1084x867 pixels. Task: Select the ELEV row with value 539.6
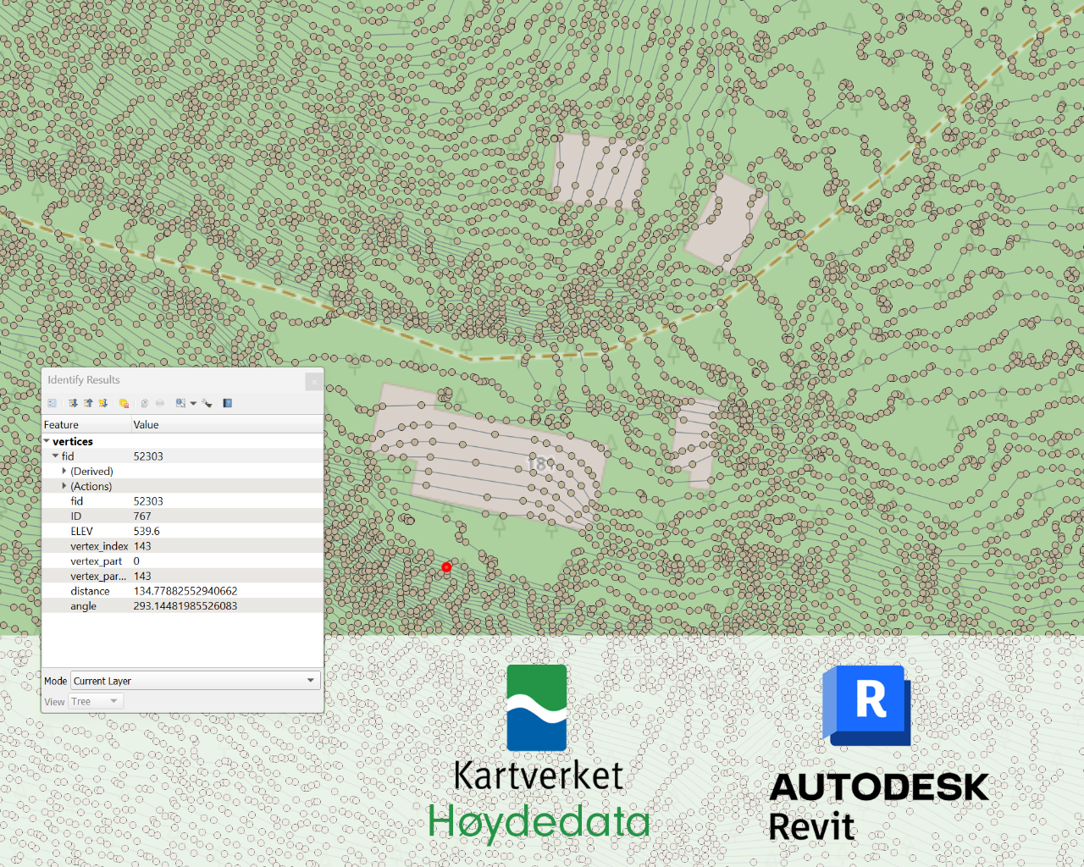pos(182,531)
